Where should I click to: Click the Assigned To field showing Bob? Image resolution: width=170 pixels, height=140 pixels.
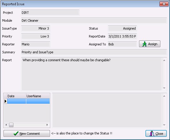pos(122,44)
